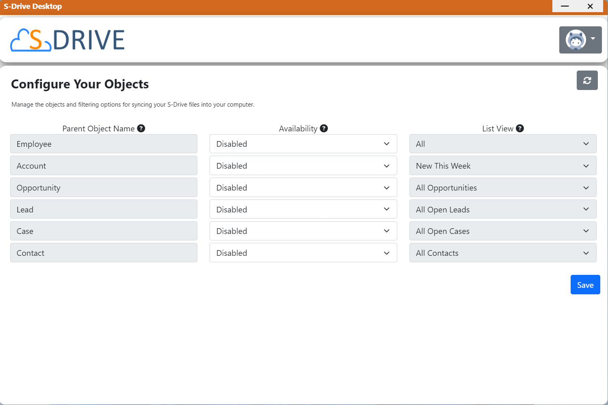Click the Parent Object Name help icon
Image resolution: width=608 pixels, height=405 pixels.
tap(141, 129)
